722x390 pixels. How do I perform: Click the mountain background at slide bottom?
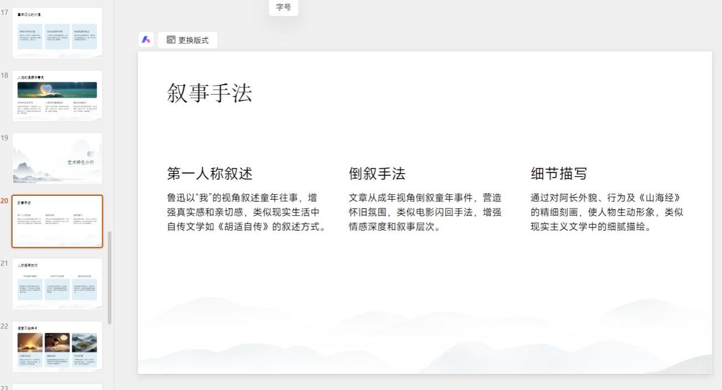[425, 337]
